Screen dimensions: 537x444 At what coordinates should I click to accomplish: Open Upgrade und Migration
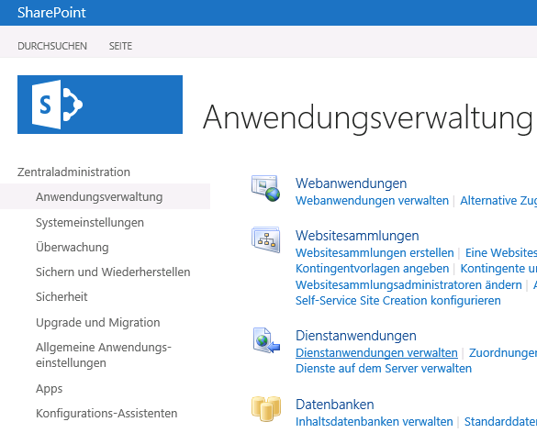click(98, 323)
